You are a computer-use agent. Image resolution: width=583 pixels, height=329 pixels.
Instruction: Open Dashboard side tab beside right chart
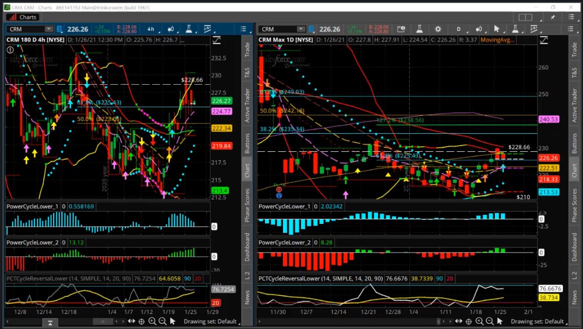(x=574, y=247)
